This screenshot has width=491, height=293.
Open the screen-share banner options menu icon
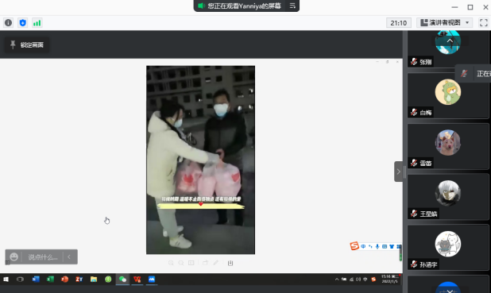click(292, 6)
